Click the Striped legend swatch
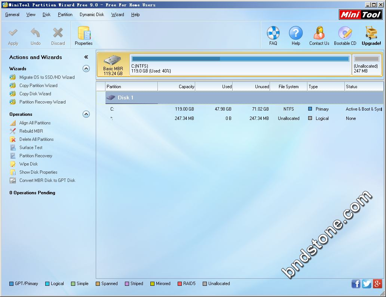386x297 pixels. point(127,284)
